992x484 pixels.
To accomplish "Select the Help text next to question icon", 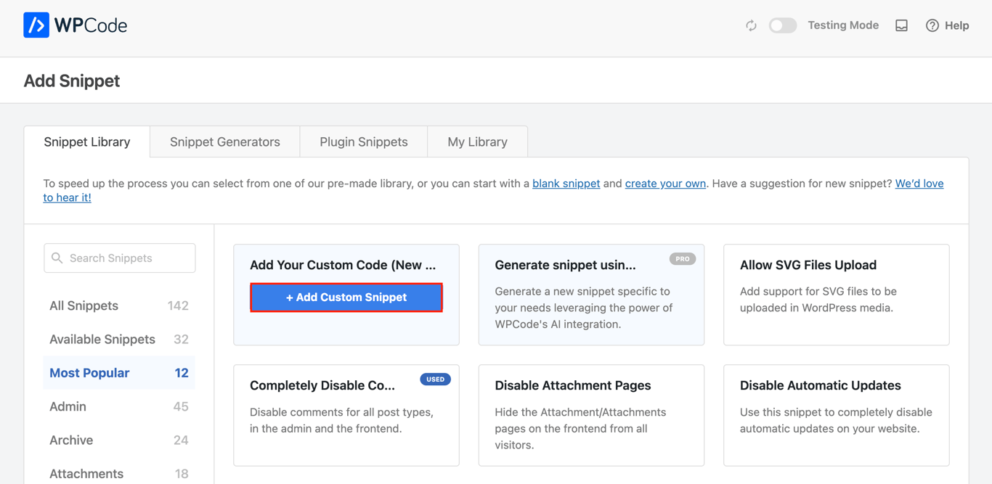I will (956, 25).
